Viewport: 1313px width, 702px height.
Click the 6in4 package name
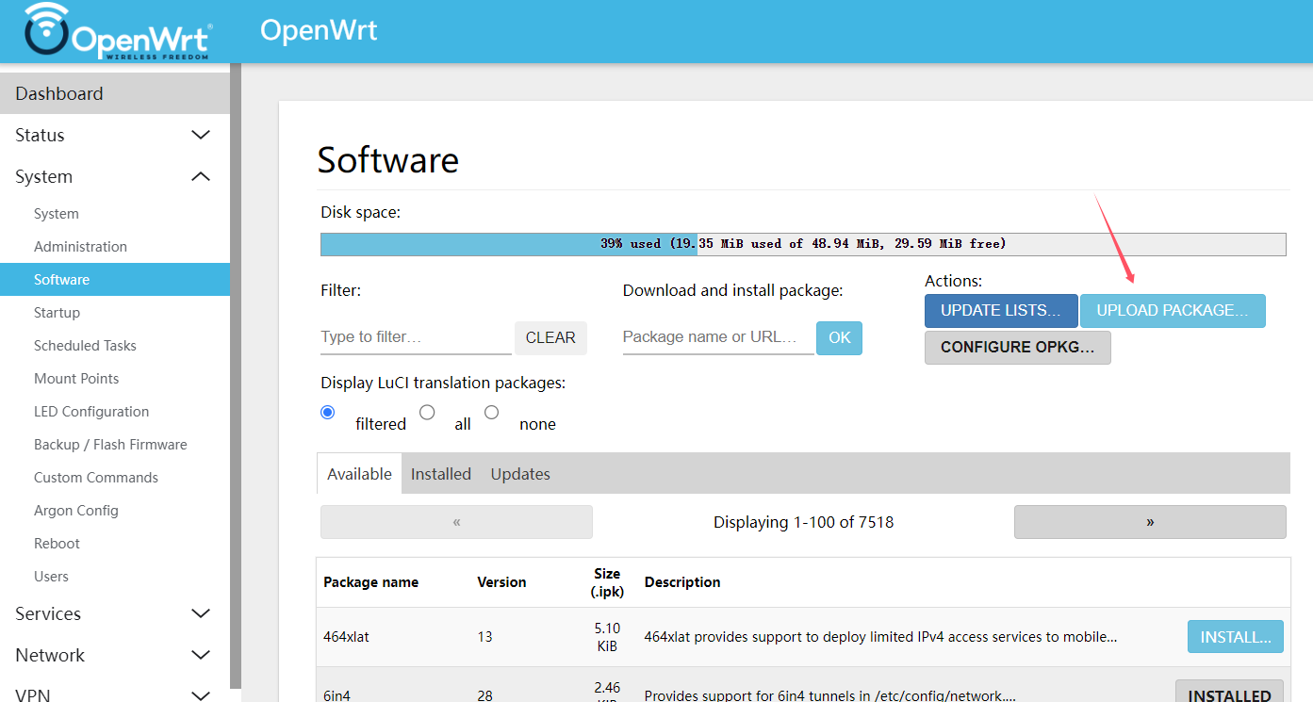coord(336,695)
